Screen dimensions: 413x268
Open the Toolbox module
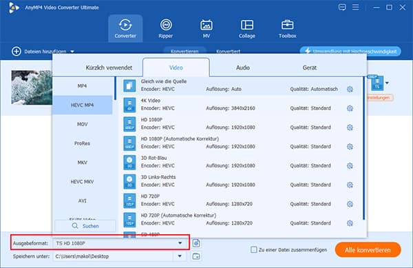(x=287, y=28)
